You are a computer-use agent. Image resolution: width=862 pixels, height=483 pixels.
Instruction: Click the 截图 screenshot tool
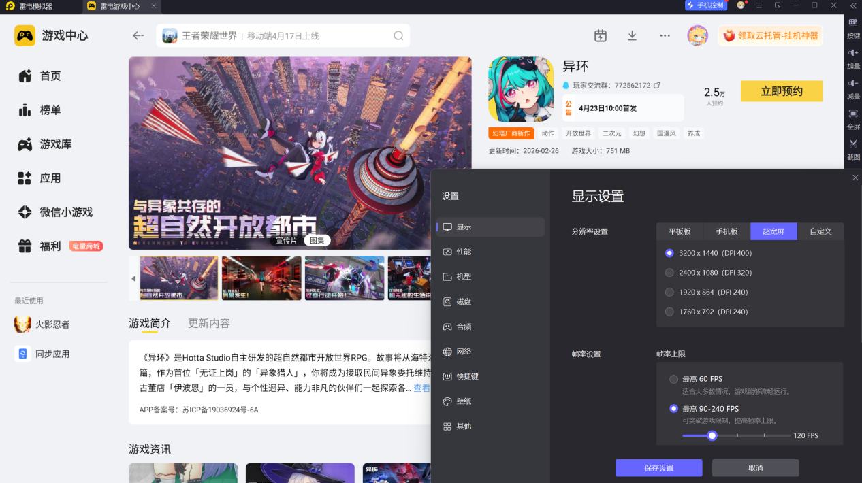(x=853, y=149)
